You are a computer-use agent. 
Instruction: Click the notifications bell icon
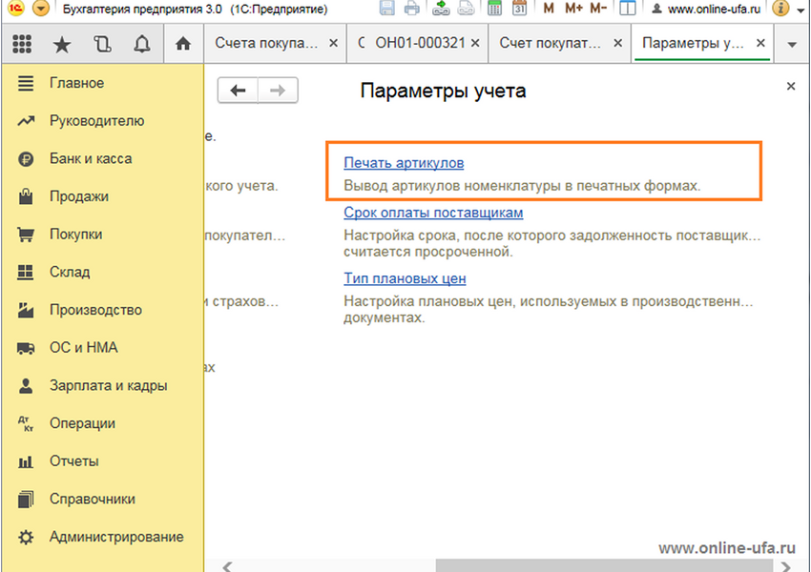click(x=142, y=44)
